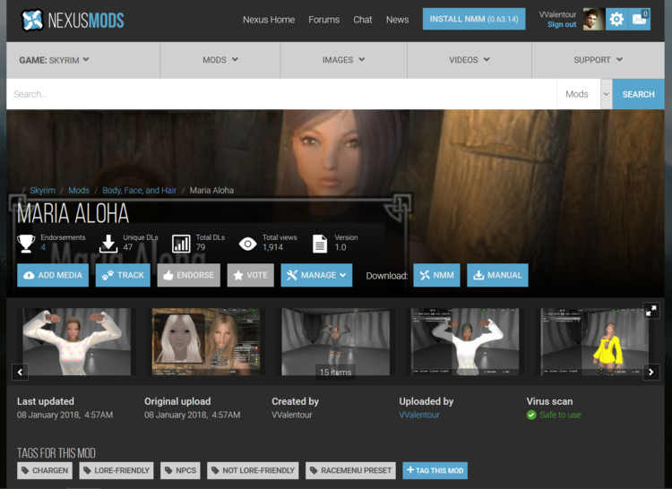Screen dimensions: 672x489
Task: Download with NMM button
Action: tap(436, 275)
